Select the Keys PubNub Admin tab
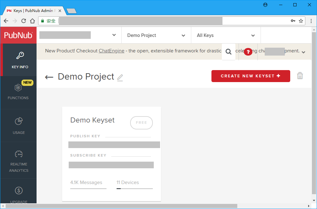Viewport: 317px width, 209px height. [34, 11]
